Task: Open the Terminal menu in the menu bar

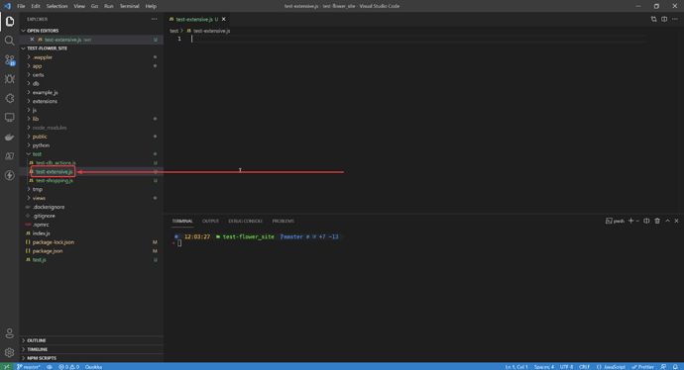Action: (129, 6)
